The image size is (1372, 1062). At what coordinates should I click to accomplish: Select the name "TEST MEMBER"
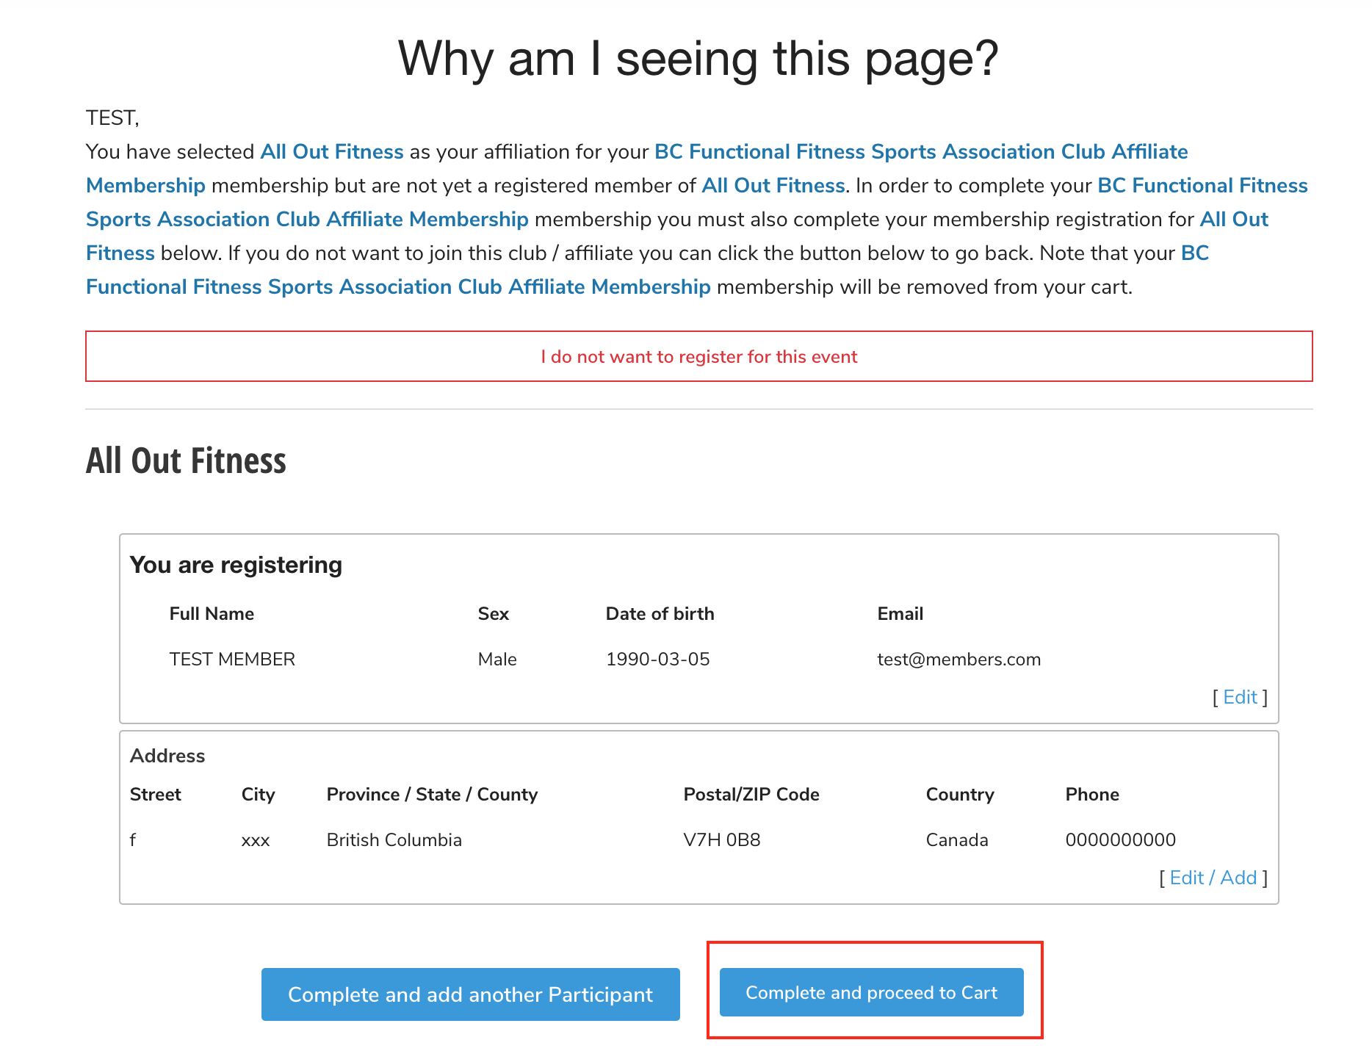tap(232, 659)
